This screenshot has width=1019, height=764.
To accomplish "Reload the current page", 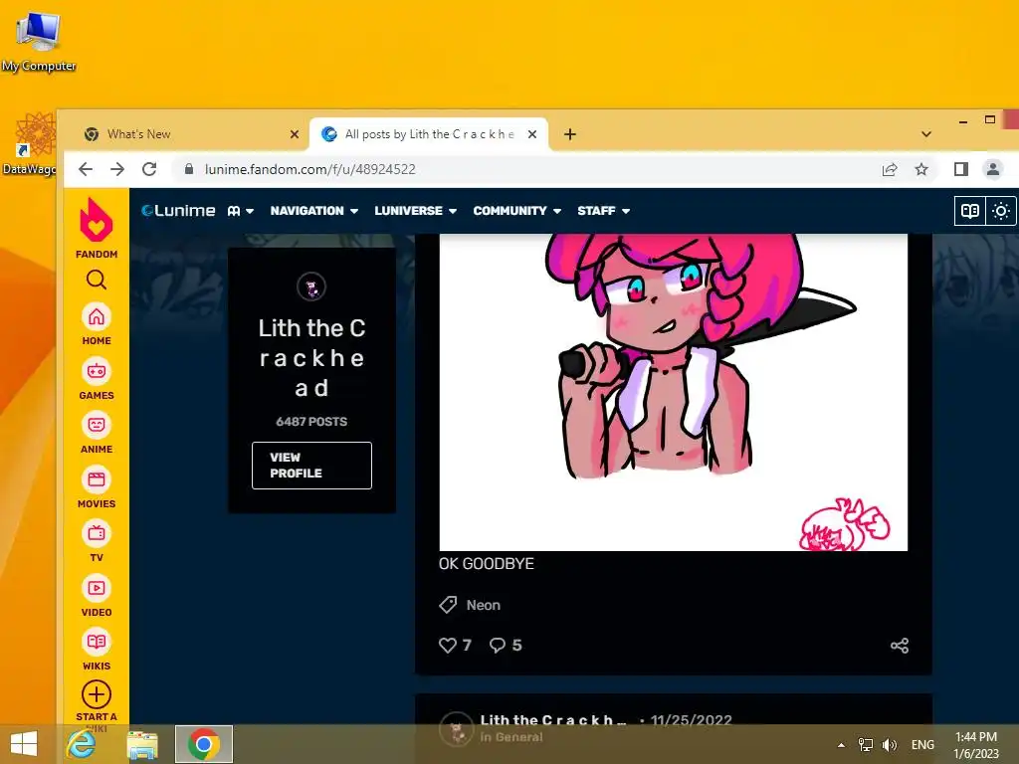I will pyautogui.click(x=149, y=169).
